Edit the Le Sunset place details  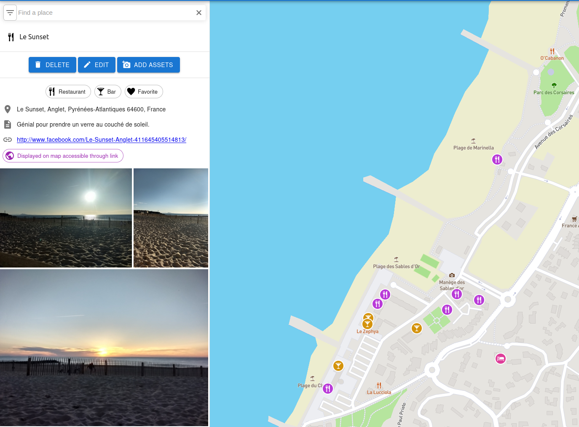tap(96, 65)
